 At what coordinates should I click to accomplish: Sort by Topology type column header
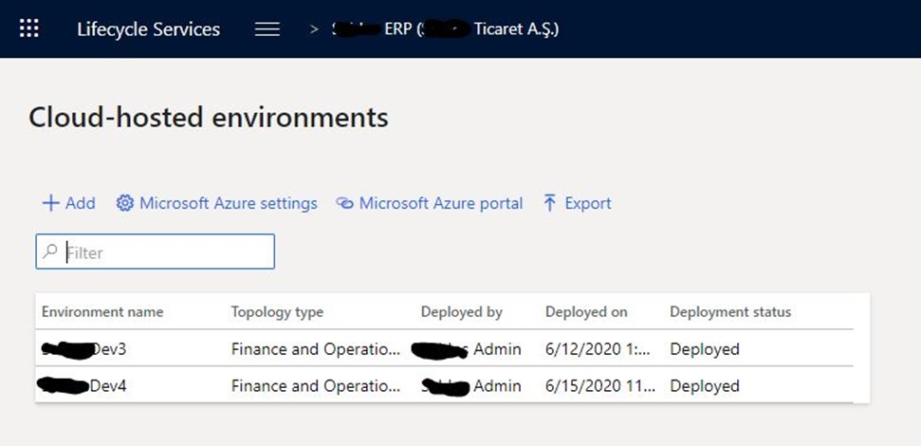pos(277,312)
